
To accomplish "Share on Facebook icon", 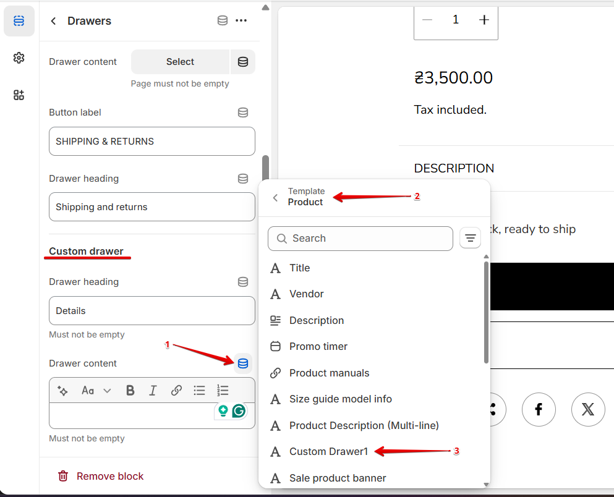I will 539,409.
